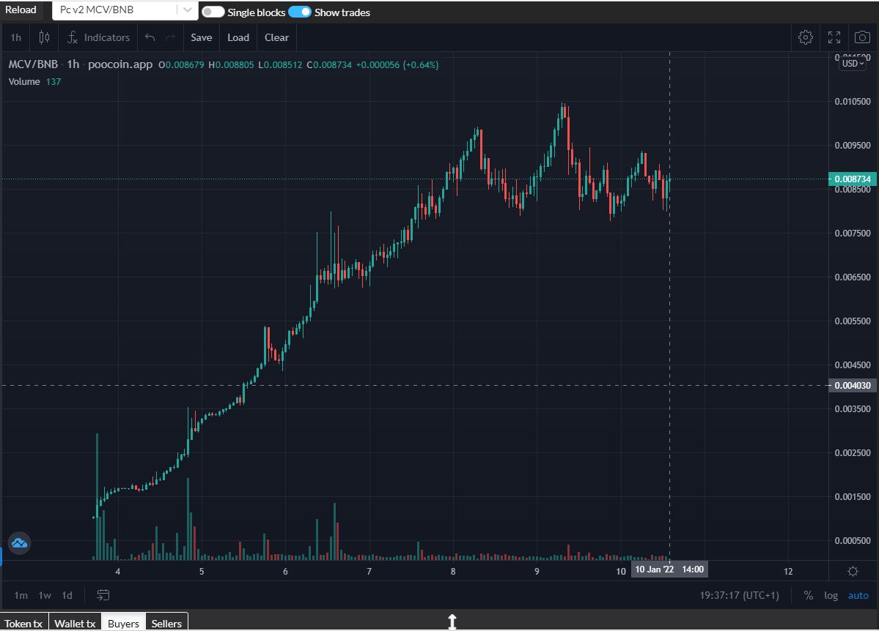Open the Wallet tx tab

75,623
